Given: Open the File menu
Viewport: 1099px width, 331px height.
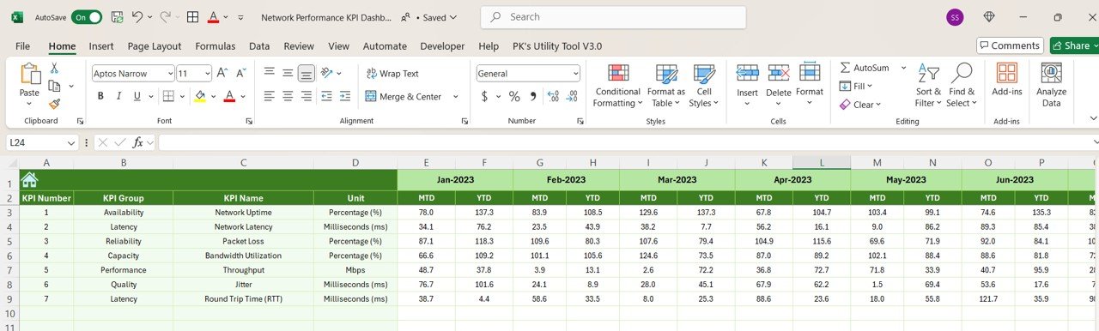Looking at the screenshot, I should click(x=22, y=46).
